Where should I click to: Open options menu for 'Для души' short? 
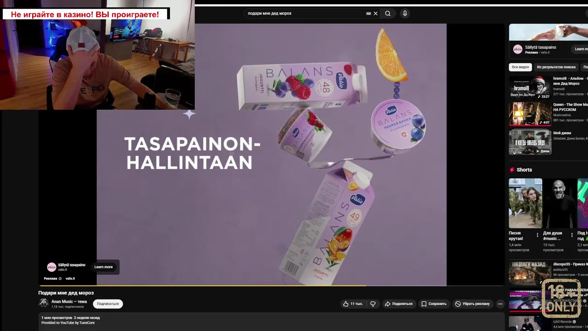(x=572, y=235)
